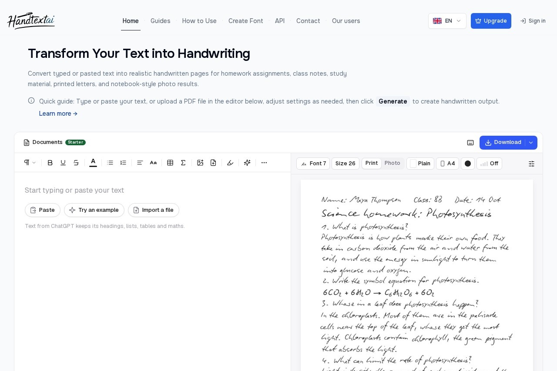Open the output settings sliders icon
557x371 pixels.
pos(531,164)
